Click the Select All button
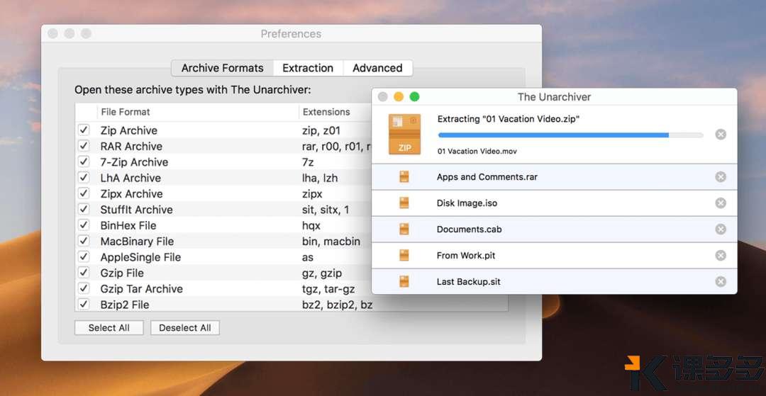Image resolution: width=766 pixels, height=396 pixels. point(109,328)
